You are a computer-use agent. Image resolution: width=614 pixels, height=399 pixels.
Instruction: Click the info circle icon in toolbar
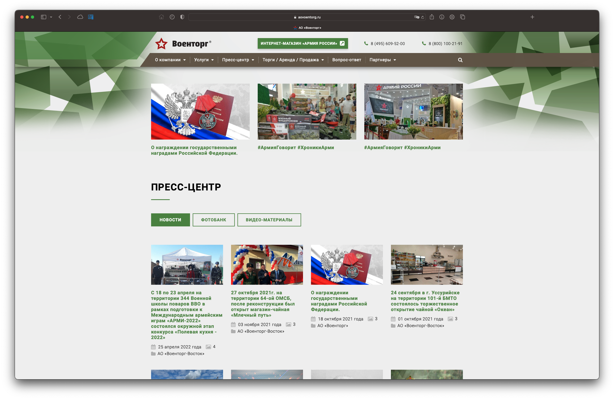pos(442,17)
